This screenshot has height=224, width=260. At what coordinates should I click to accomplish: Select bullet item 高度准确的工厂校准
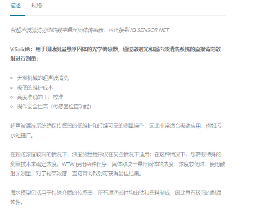pos(40,97)
